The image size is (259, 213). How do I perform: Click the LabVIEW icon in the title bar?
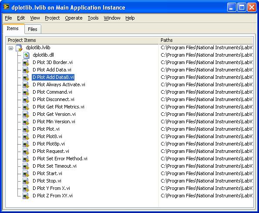pyautogui.click(x=7, y=7)
